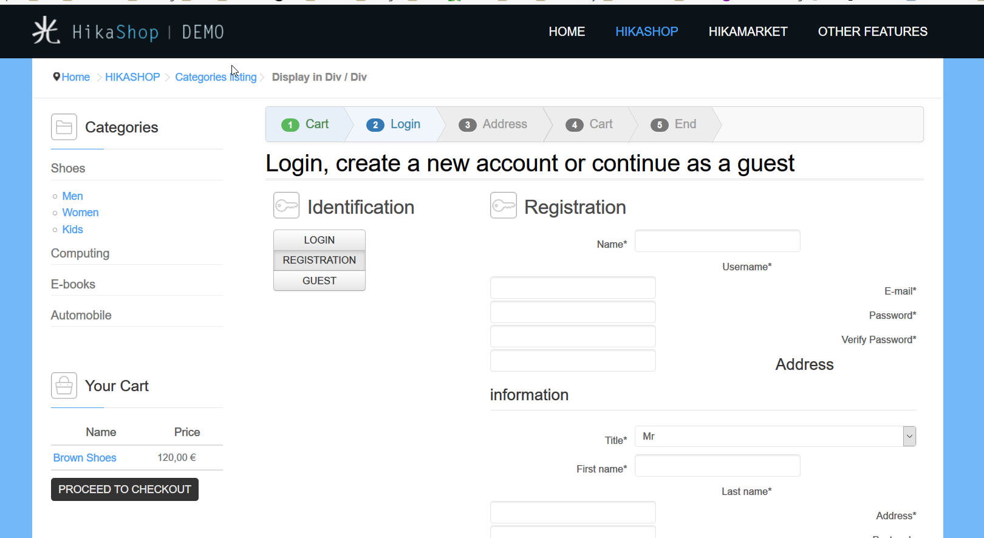Open the Kids shoes category
Viewport: 984px width, 538px height.
pos(72,230)
